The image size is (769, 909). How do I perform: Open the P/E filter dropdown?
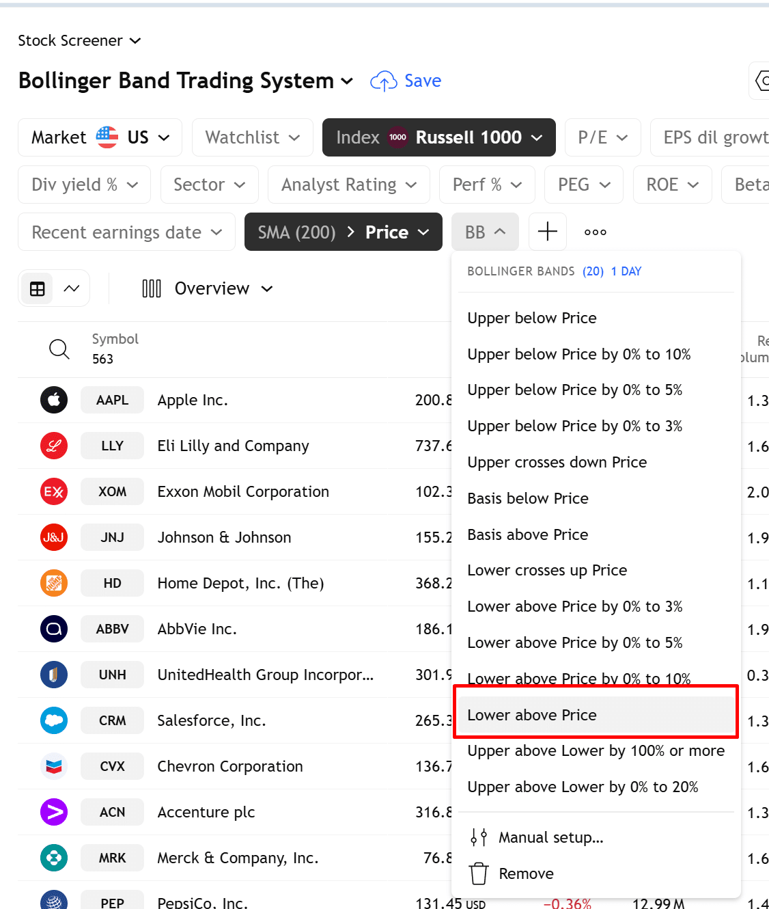603,137
